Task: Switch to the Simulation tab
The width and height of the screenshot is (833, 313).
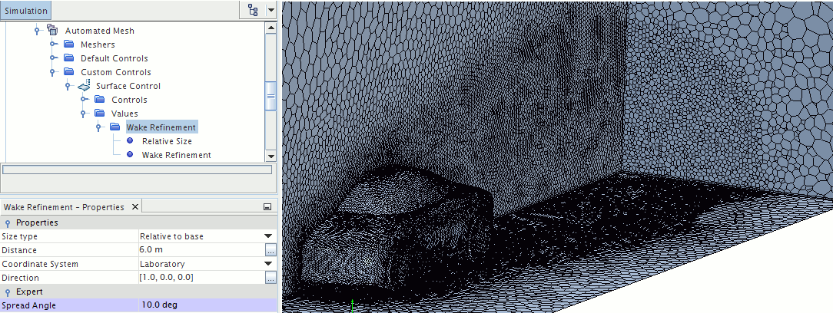Action: pos(26,11)
